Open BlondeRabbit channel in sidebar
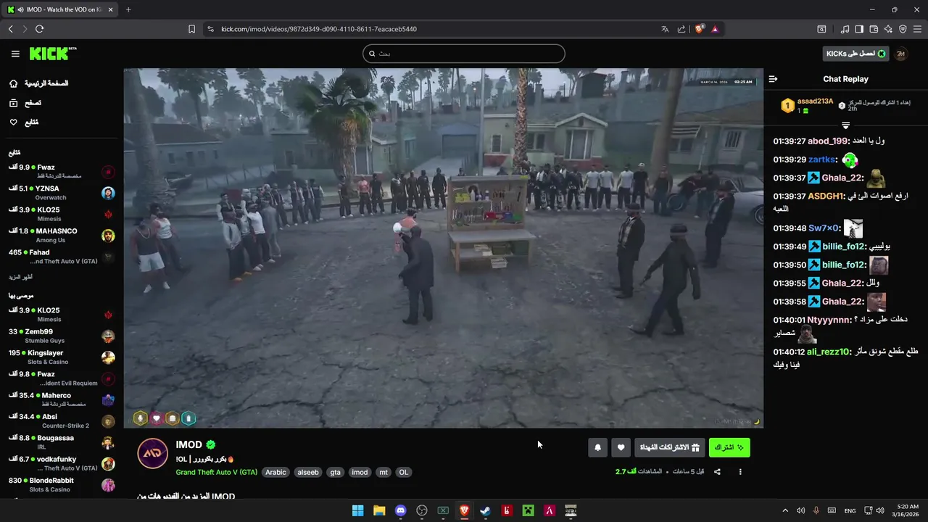 [62, 485]
